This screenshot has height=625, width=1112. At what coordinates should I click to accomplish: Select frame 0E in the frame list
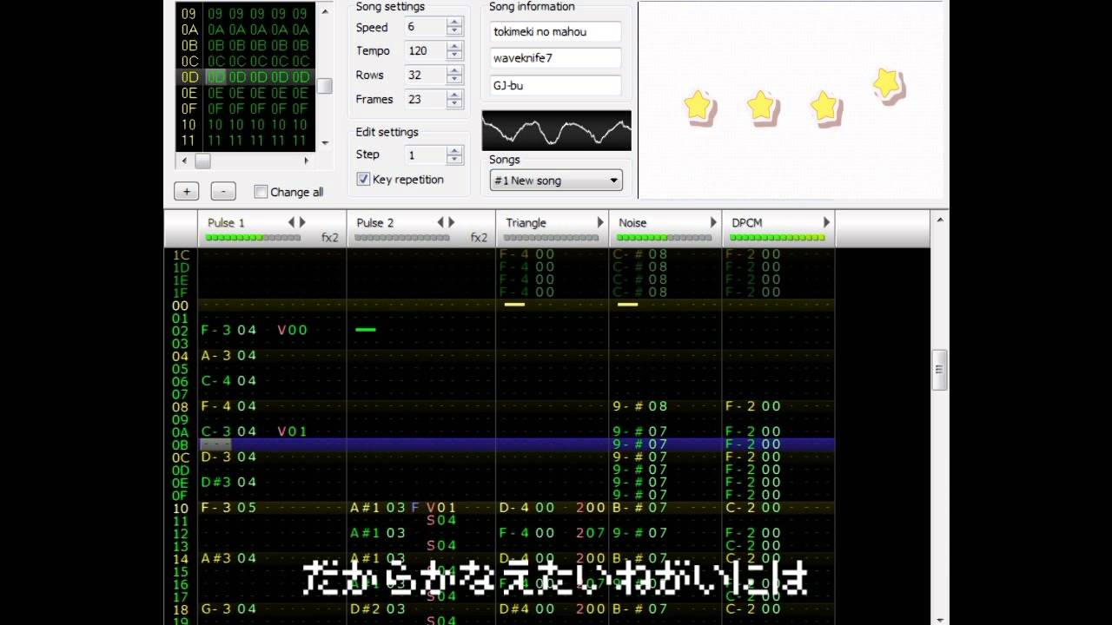click(x=189, y=93)
